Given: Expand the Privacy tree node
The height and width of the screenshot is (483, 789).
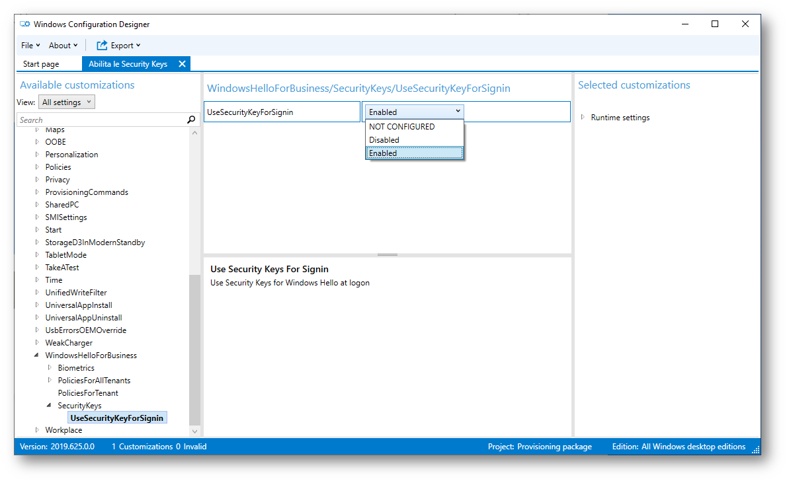Looking at the screenshot, I should tap(37, 180).
